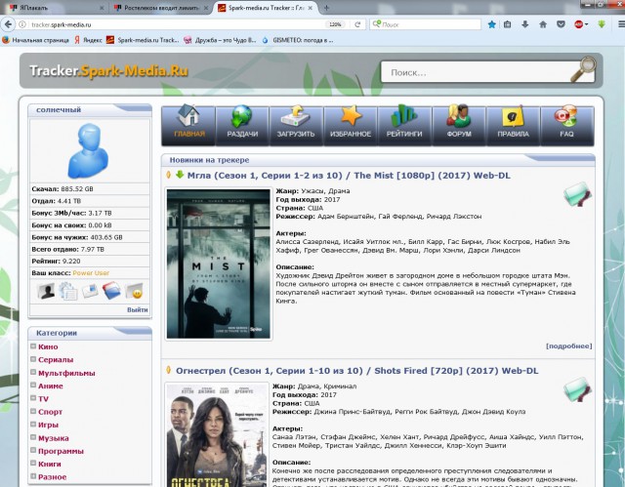Click the browser back arrow button
The width and height of the screenshot is (625, 487).
coord(8,24)
